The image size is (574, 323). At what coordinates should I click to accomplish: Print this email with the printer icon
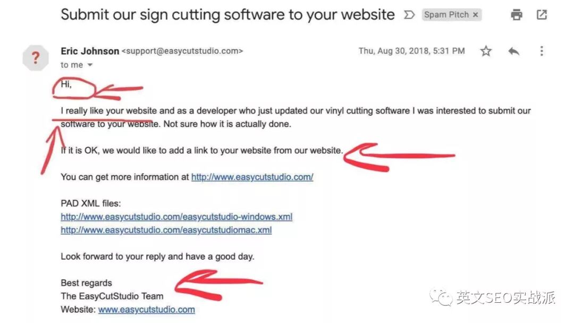(x=517, y=15)
